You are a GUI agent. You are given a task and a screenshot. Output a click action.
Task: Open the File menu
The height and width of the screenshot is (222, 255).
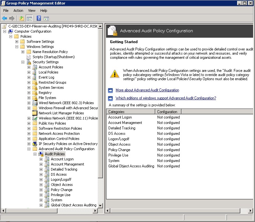point(6,11)
